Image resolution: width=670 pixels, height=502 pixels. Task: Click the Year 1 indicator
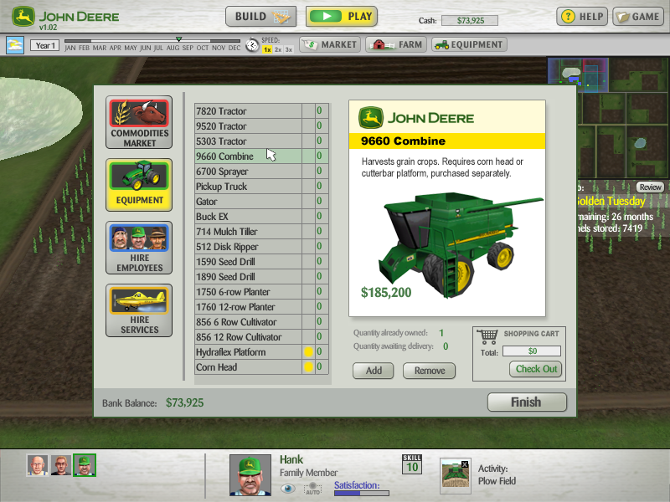[44, 45]
